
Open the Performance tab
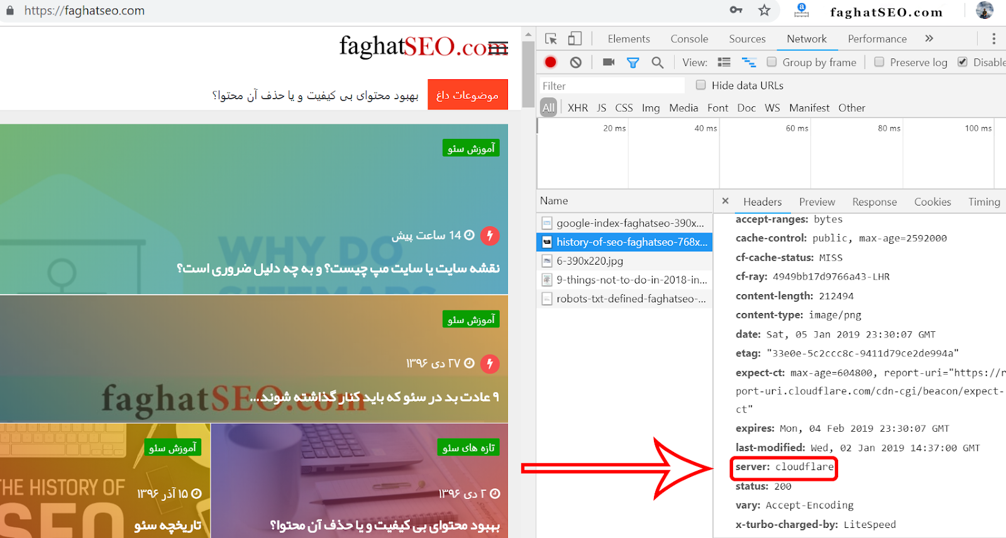[877, 39]
